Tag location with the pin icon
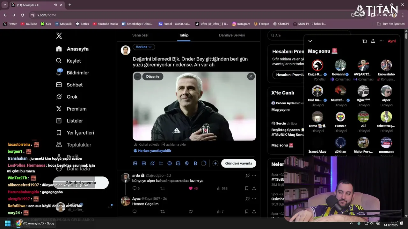 [187, 163]
